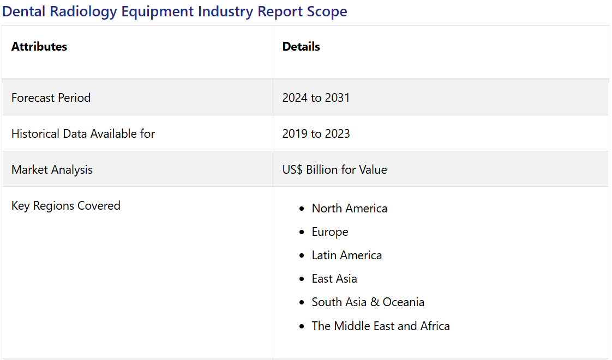
Task: Click the Key Regions Covered label
Action: (x=65, y=206)
